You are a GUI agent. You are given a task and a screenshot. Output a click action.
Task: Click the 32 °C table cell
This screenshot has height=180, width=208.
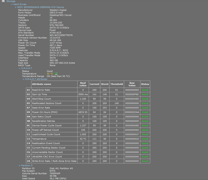pyautogui.click(x=83, y=139)
